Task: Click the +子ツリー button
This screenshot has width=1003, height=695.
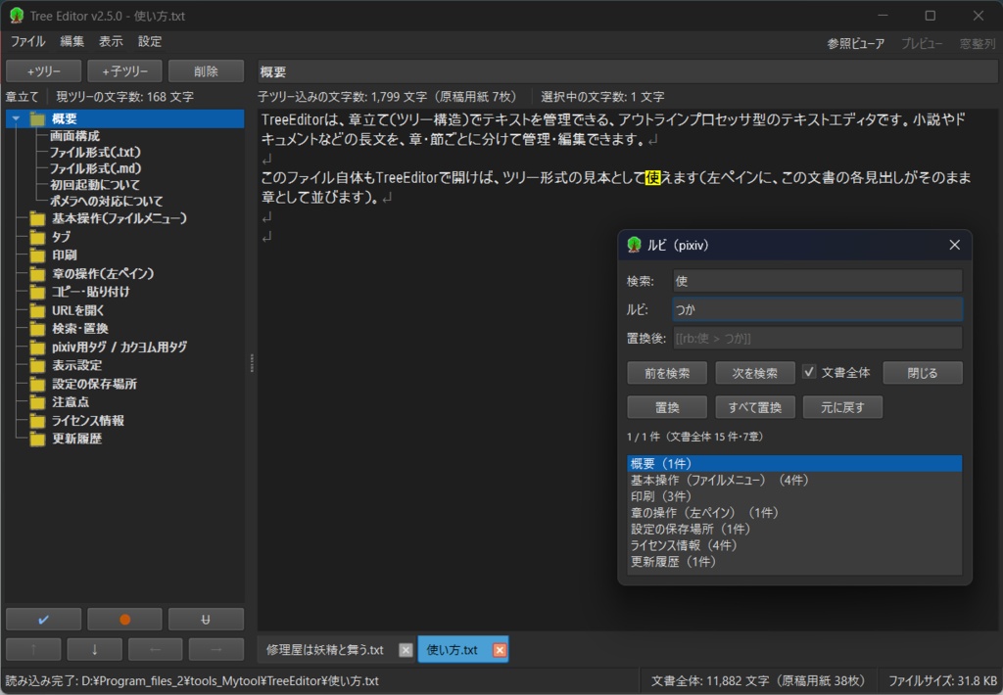Action: pyautogui.click(x=124, y=71)
